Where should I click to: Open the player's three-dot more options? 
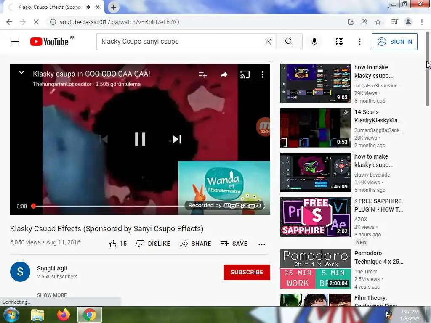click(263, 74)
